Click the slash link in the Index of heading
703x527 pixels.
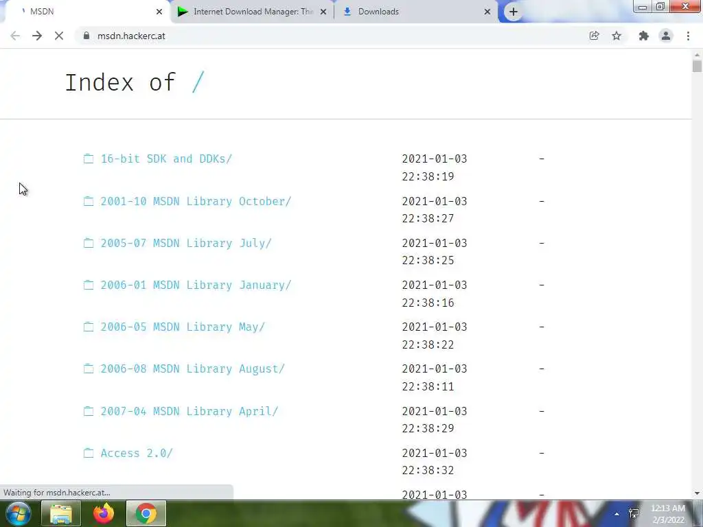[198, 82]
